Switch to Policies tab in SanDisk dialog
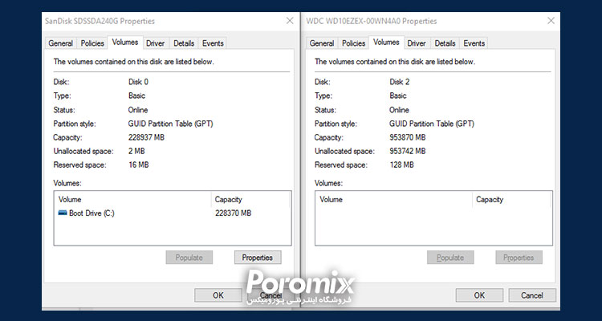Image resolution: width=602 pixels, height=321 pixels. (92, 43)
